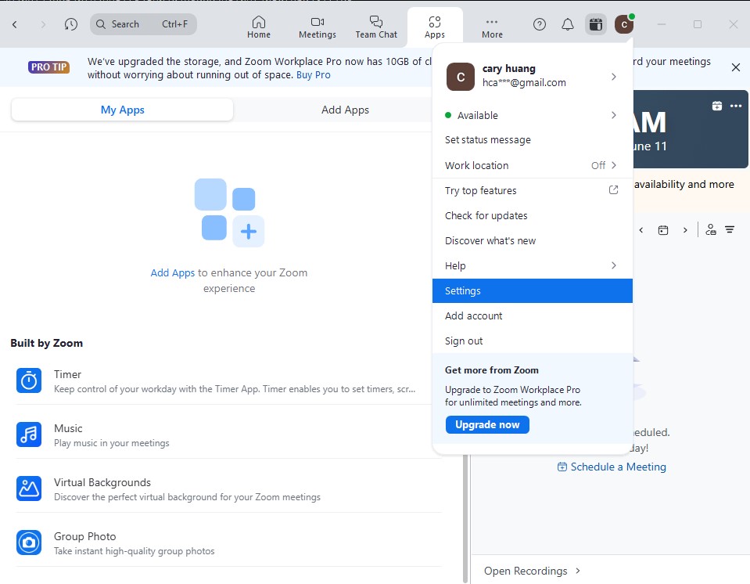Viewport: 750px width, 584px height.
Task: Open the notifications bell
Action: coord(568,24)
